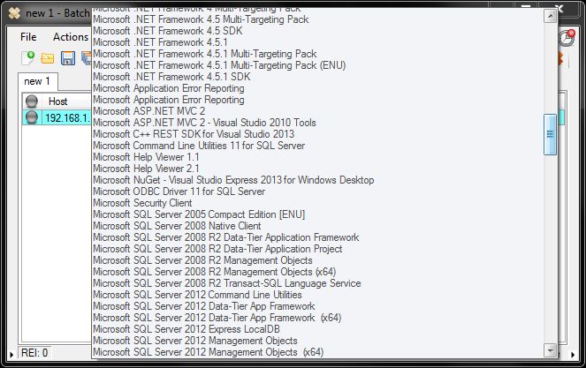The height and width of the screenshot is (368, 586).
Task: Select SQL Server 2008 R2 Transact-SQL Language Service
Action: [x=227, y=283]
